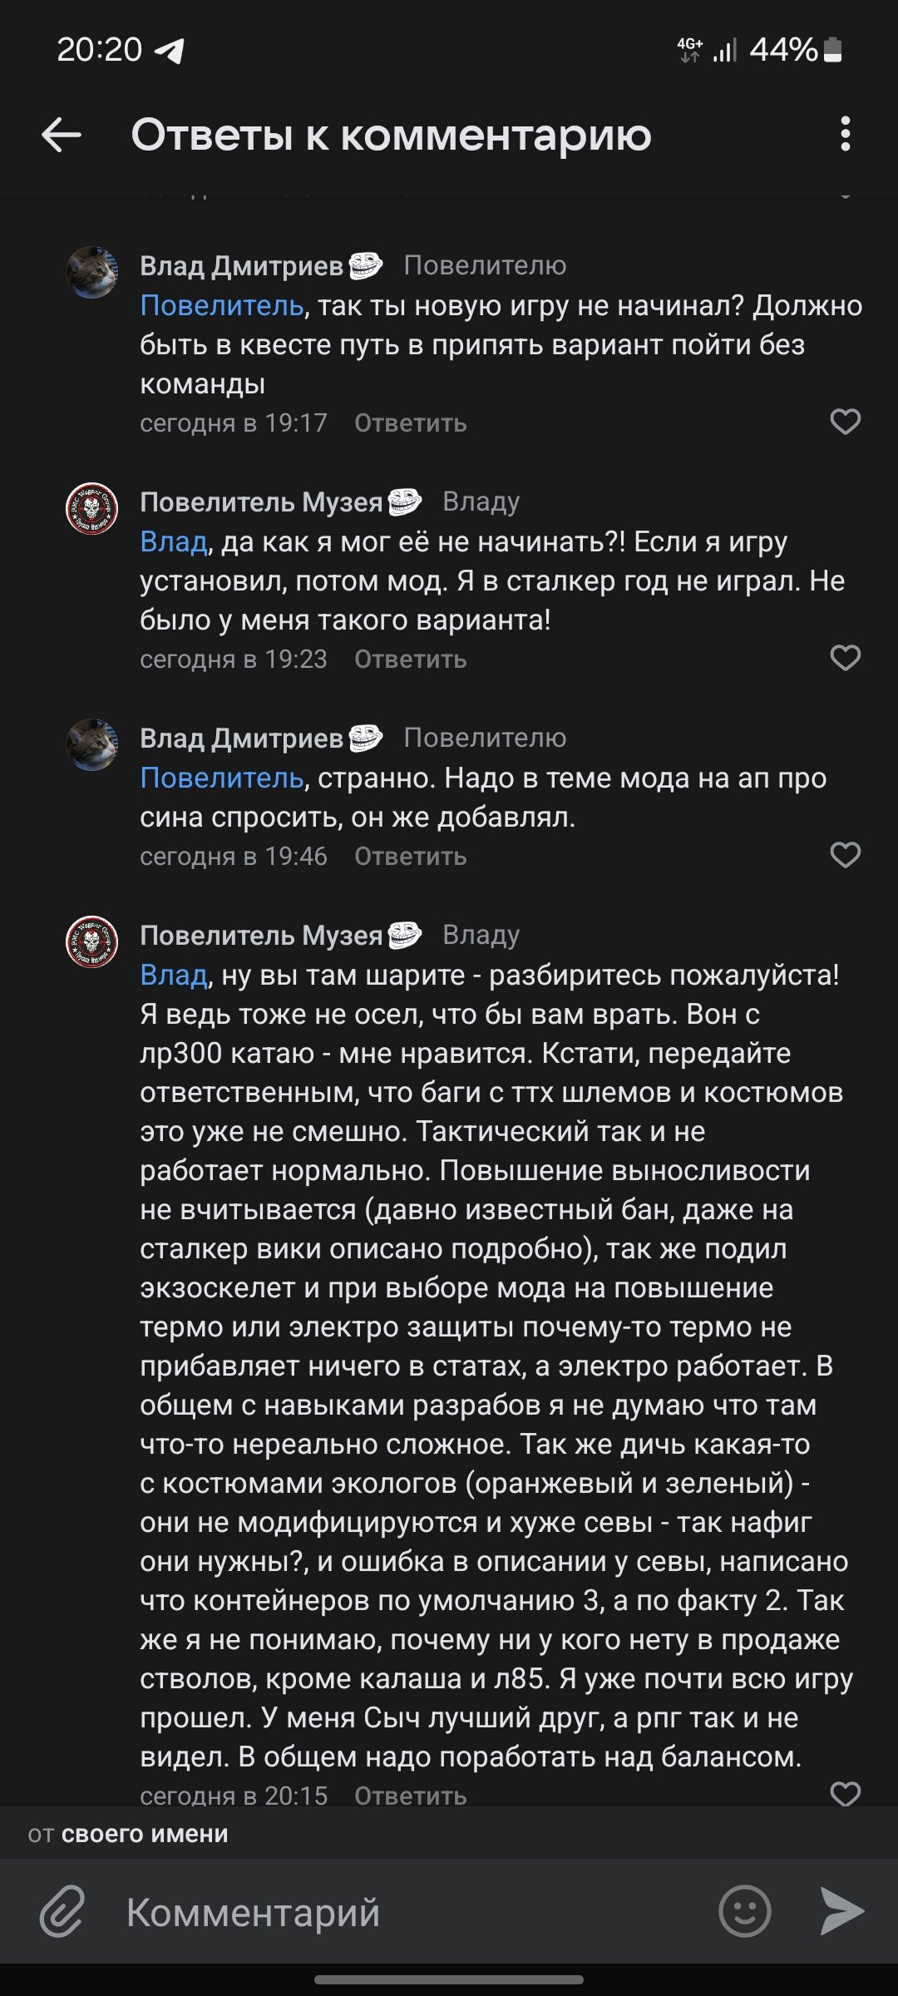Screen dimensions: 898x1996
Task: Reply to the 19:17 comment
Action: pos(410,423)
